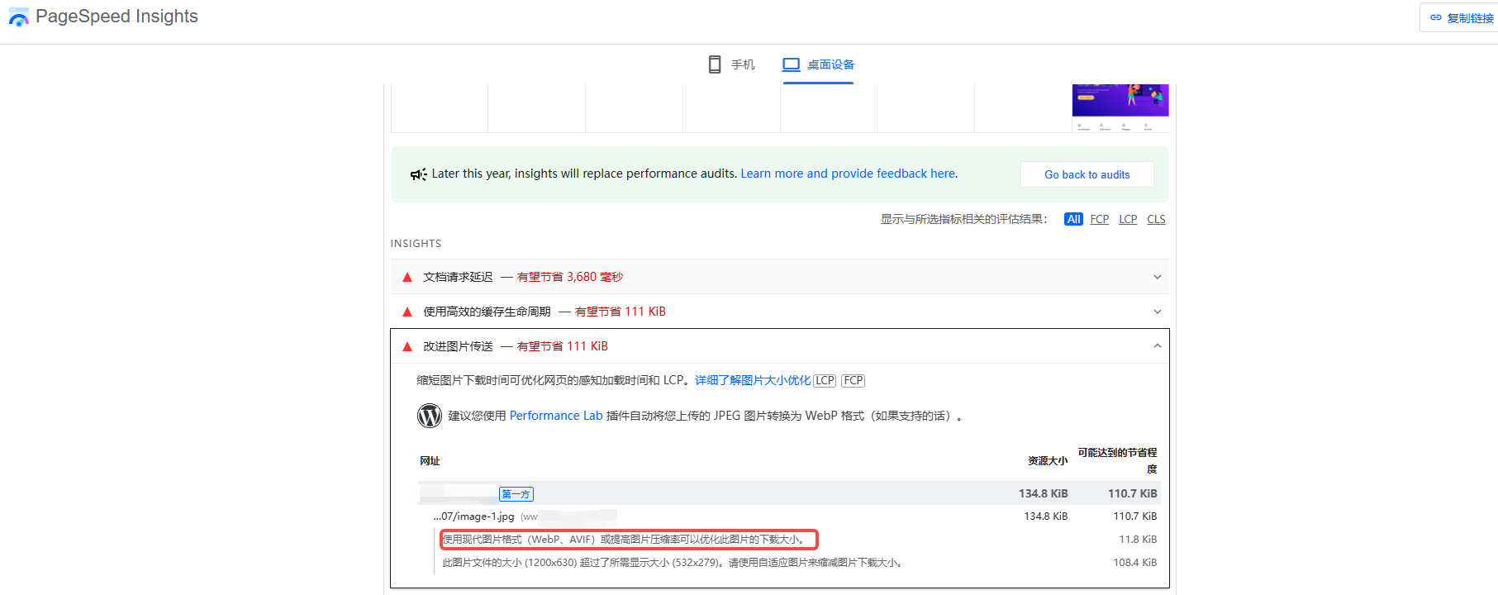Expand the 文档请求延迟 insight chevron

[1157, 277]
